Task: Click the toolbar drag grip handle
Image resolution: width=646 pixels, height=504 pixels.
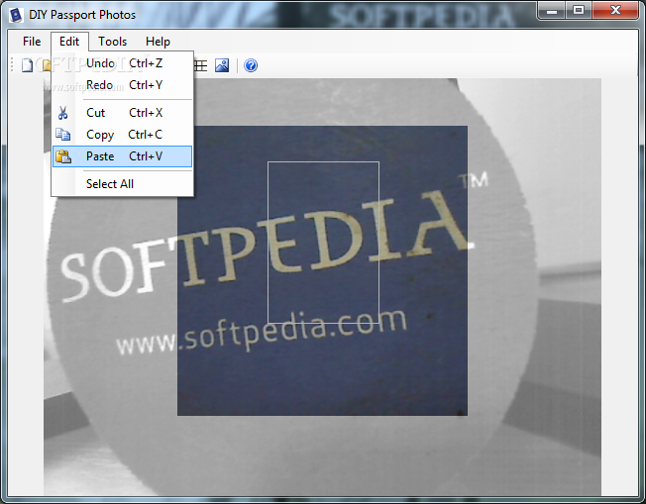Action: click(12, 65)
